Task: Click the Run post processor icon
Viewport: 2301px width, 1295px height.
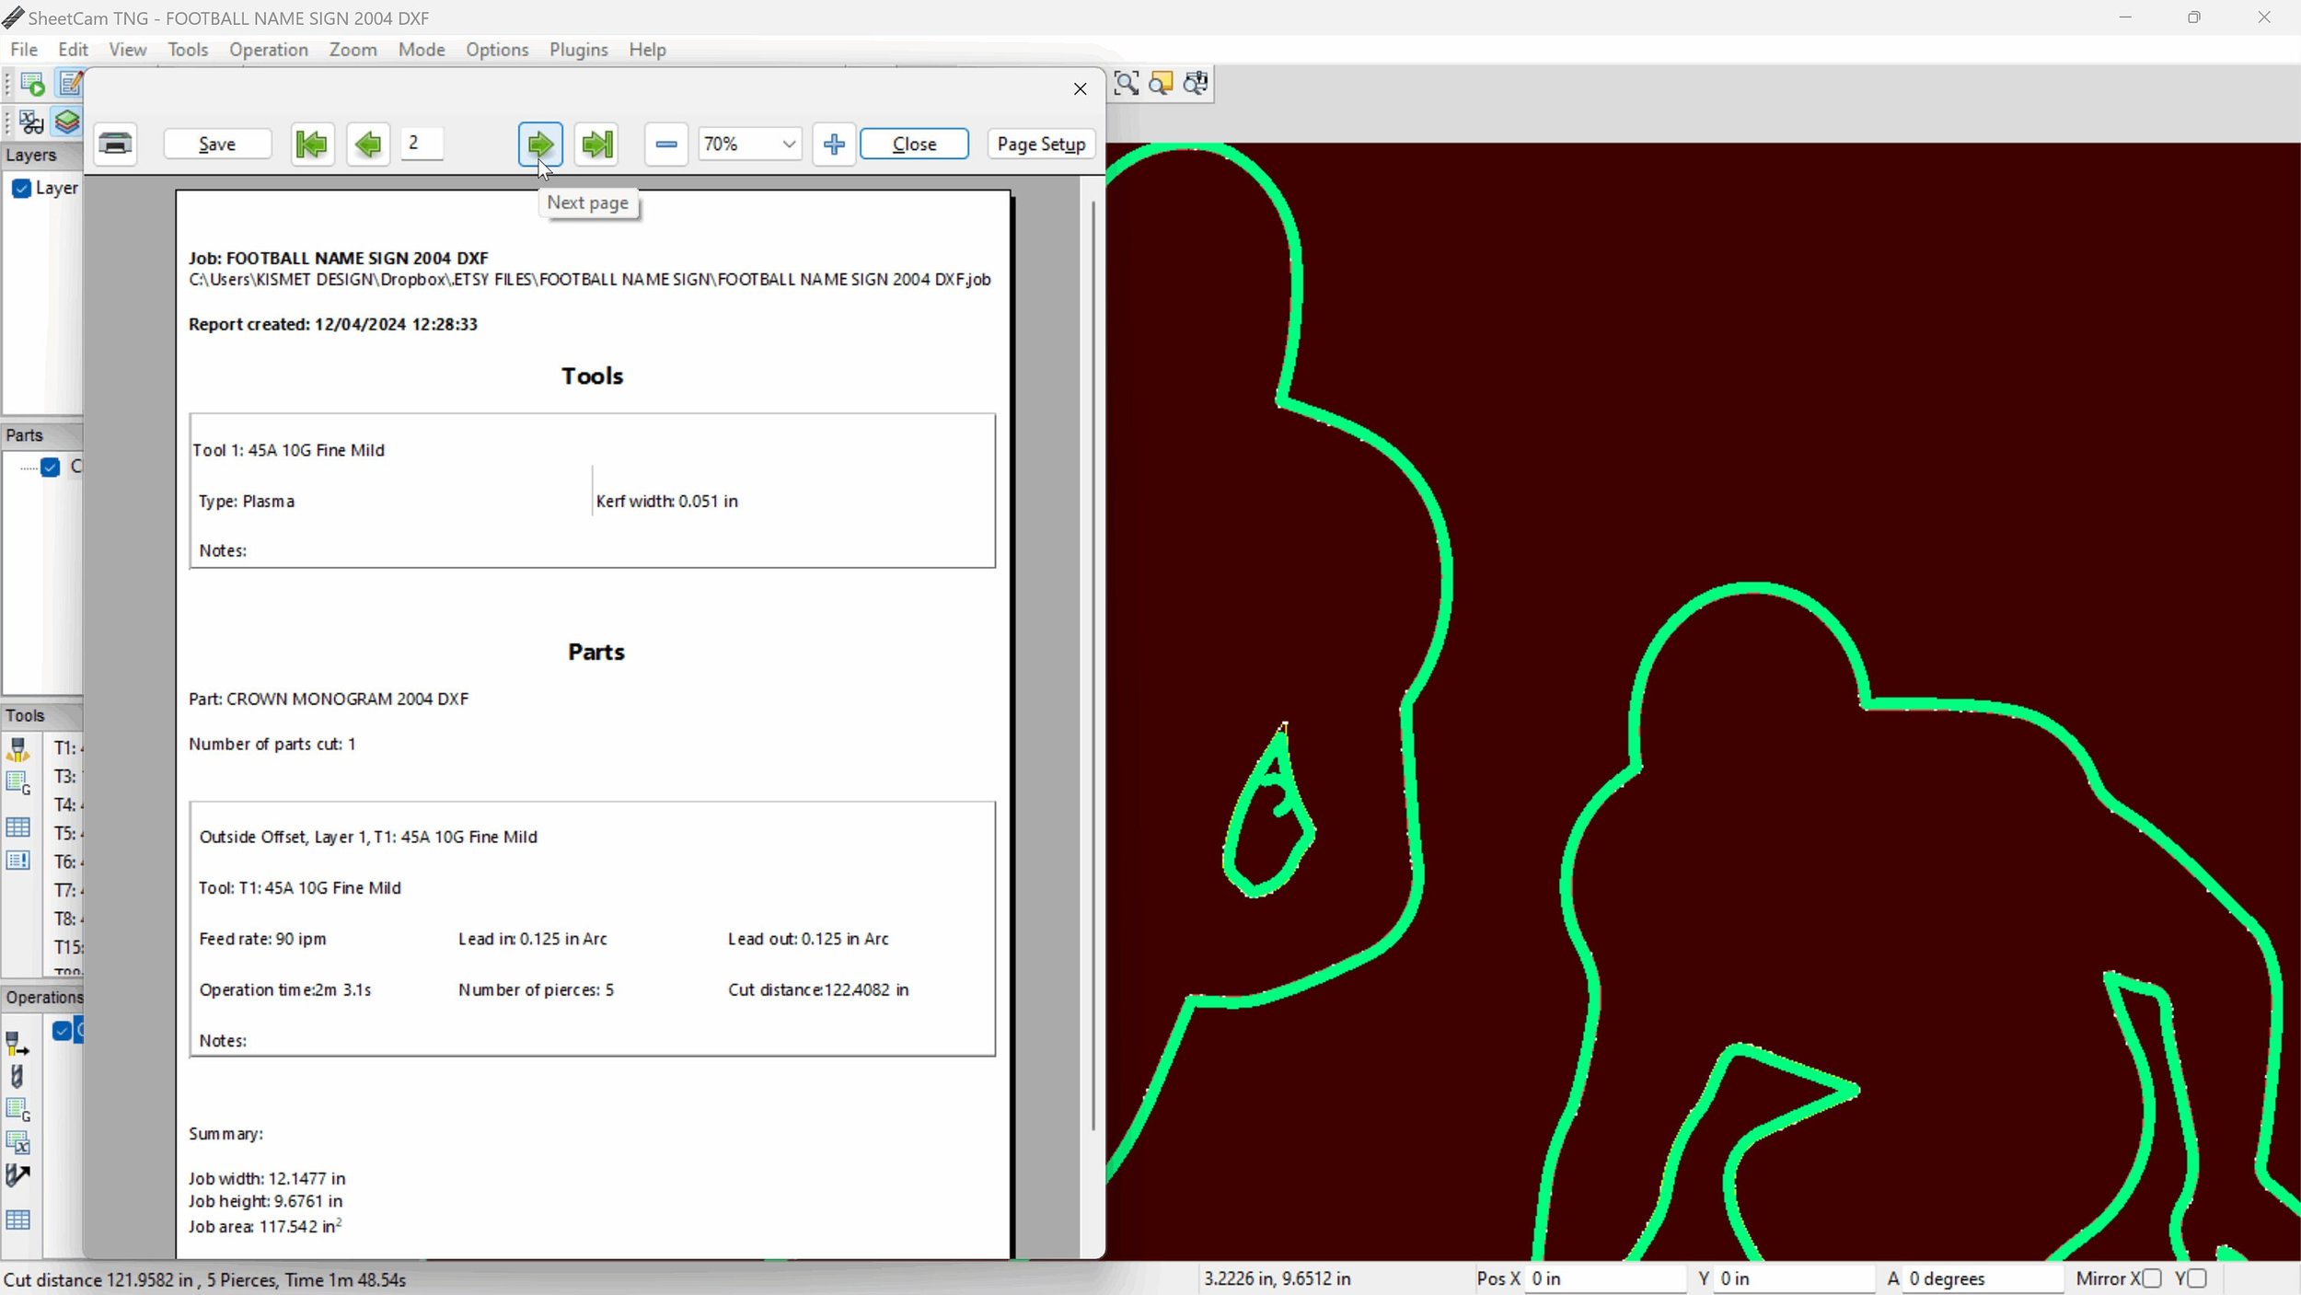Action: 32,85
